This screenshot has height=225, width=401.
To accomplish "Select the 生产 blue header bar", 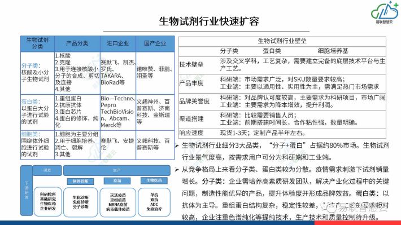I will pyautogui.click(x=116, y=170).
